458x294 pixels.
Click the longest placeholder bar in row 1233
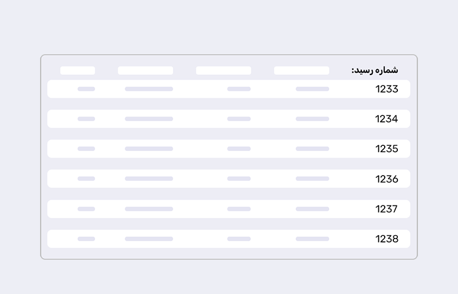[x=149, y=89]
